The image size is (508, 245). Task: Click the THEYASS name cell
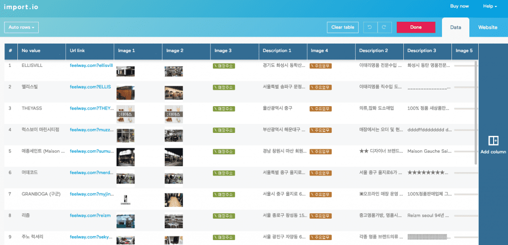coord(32,108)
